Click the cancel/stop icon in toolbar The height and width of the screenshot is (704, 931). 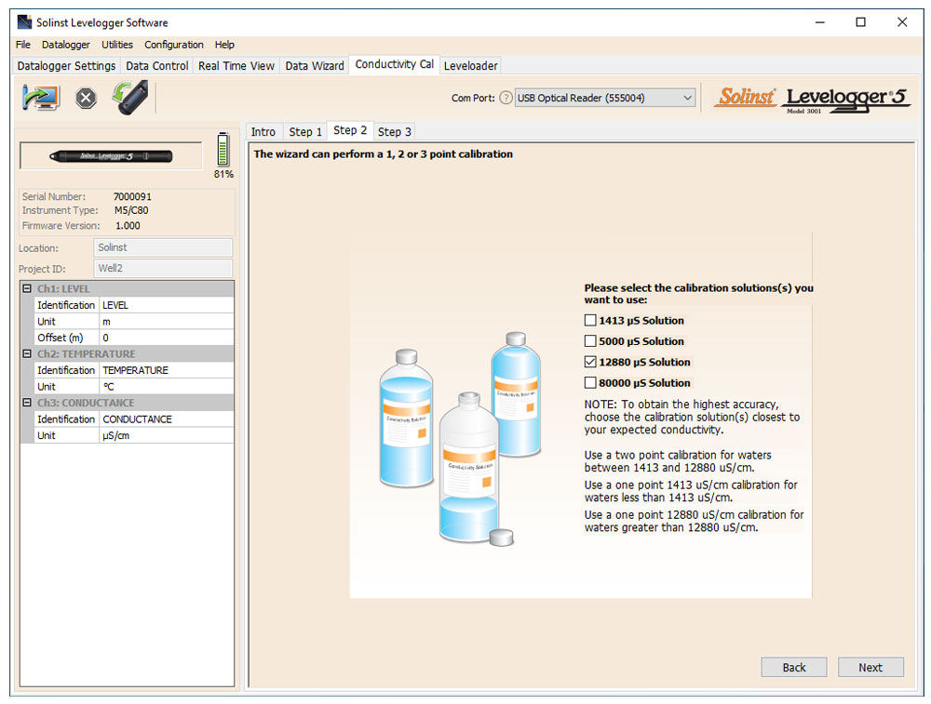[x=86, y=98]
